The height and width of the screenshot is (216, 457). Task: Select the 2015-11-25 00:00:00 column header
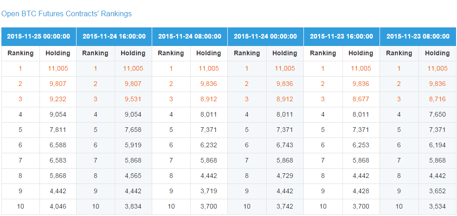coord(39,37)
